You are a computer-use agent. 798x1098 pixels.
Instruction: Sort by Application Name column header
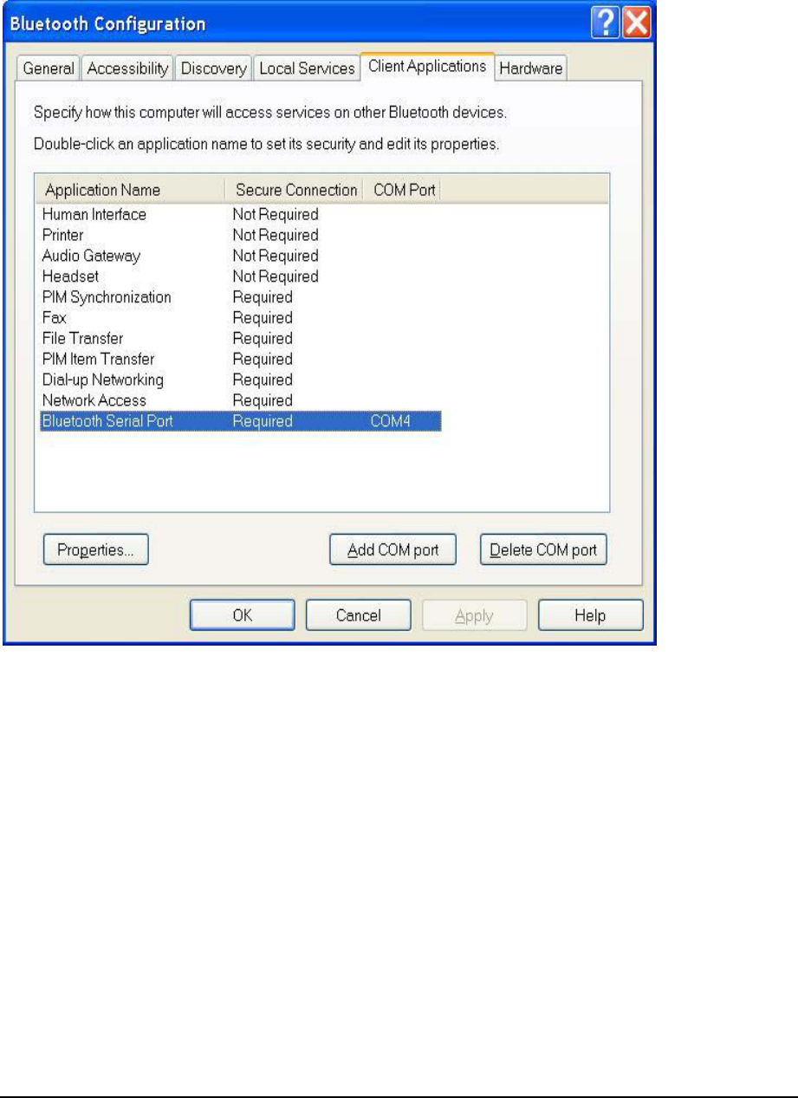129,190
